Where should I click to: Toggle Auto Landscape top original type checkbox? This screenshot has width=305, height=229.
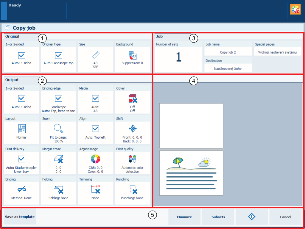click(58, 56)
